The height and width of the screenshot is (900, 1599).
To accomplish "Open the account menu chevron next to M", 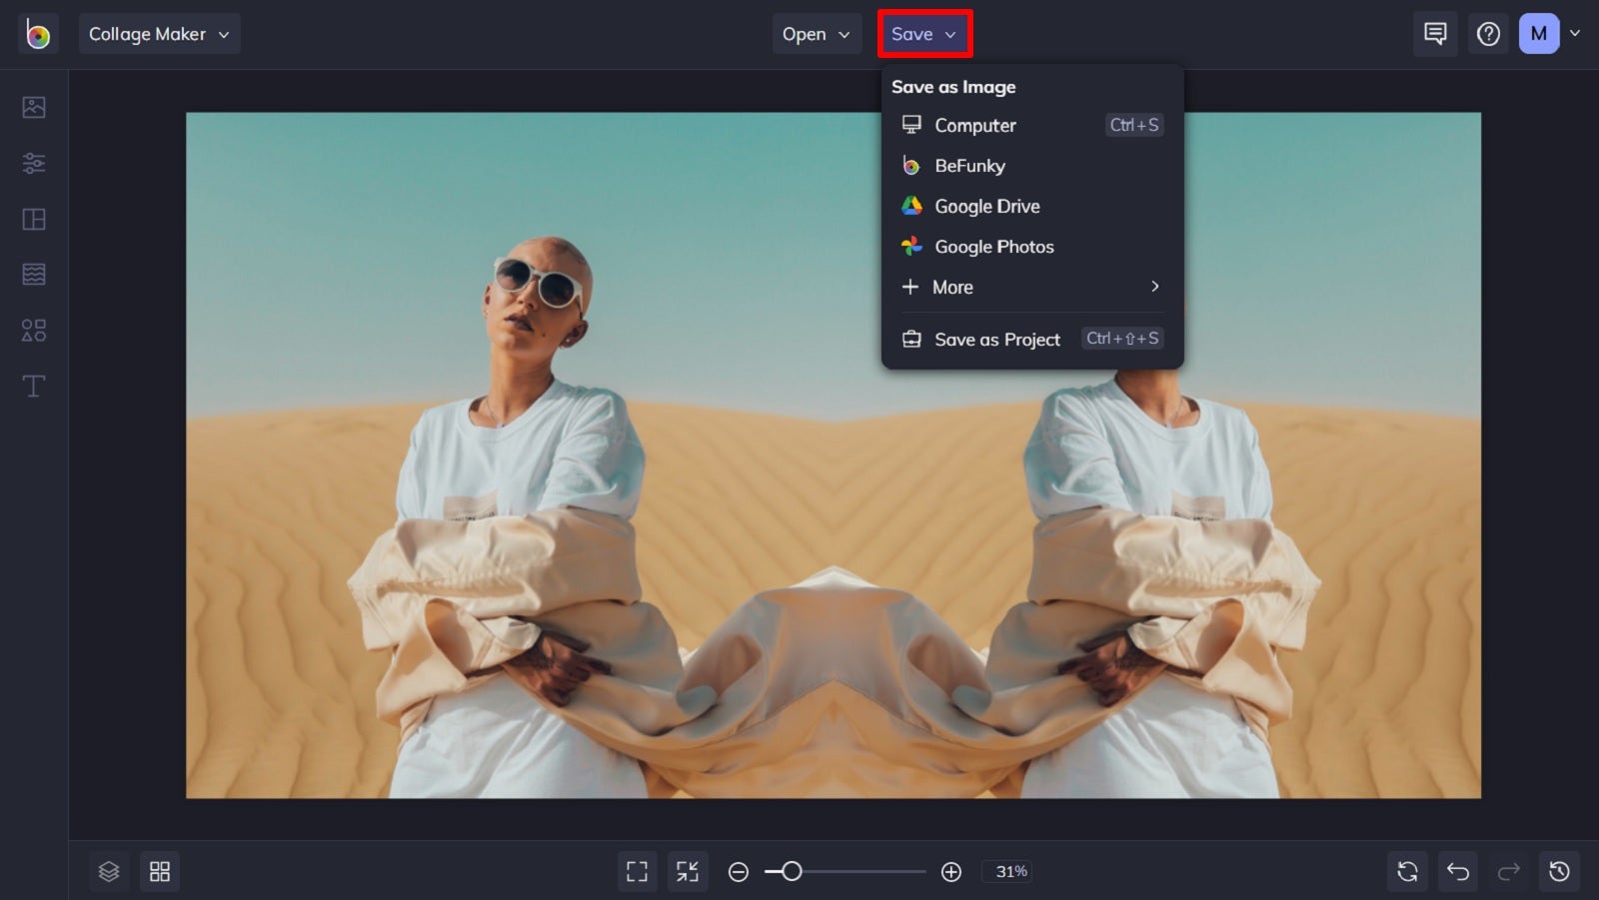I will point(1576,33).
